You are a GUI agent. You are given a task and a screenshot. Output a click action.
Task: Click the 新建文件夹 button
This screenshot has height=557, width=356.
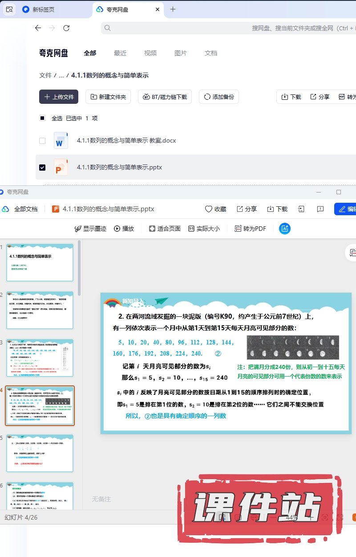108,97
